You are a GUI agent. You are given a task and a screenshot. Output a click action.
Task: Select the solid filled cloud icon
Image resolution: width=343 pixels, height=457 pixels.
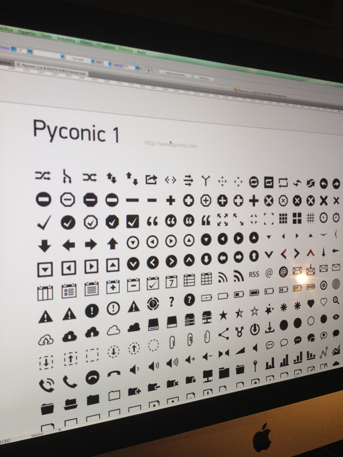134,327
